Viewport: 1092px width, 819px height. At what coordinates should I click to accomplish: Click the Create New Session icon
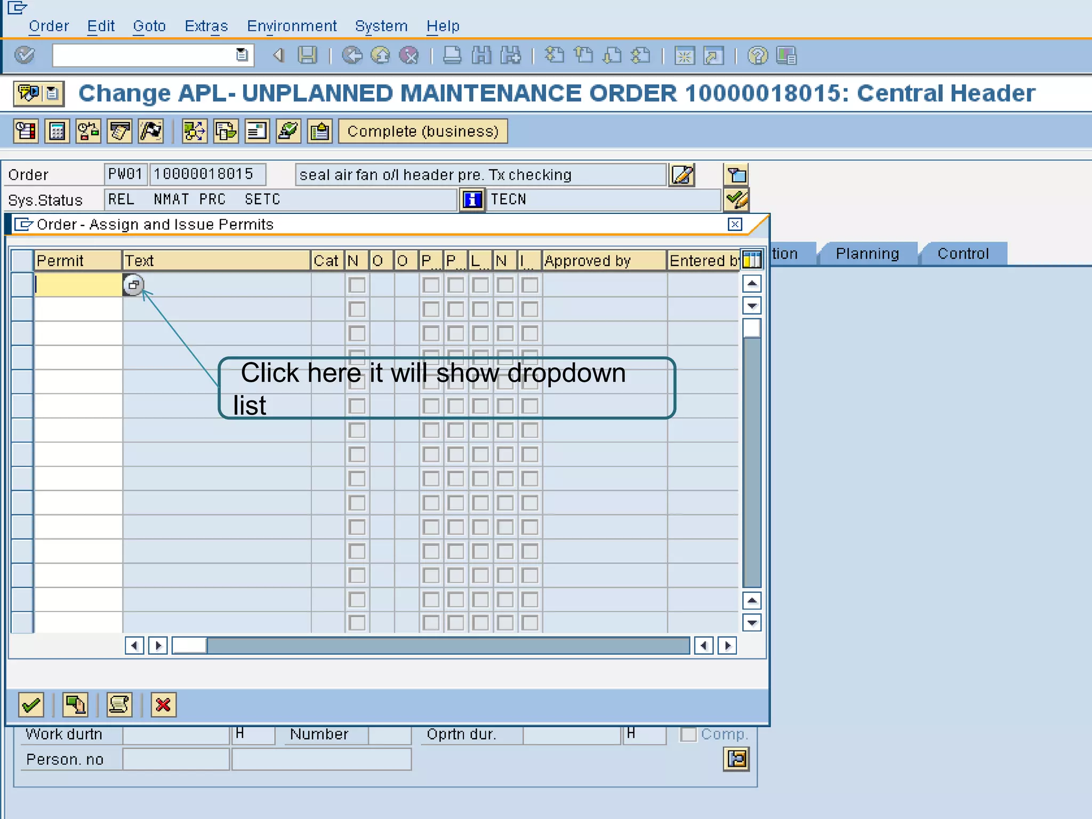coord(685,55)
